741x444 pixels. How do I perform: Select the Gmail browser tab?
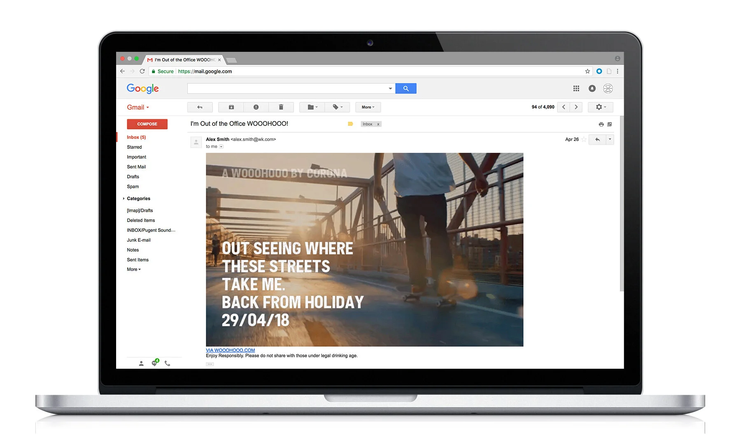tap(184, 60)
